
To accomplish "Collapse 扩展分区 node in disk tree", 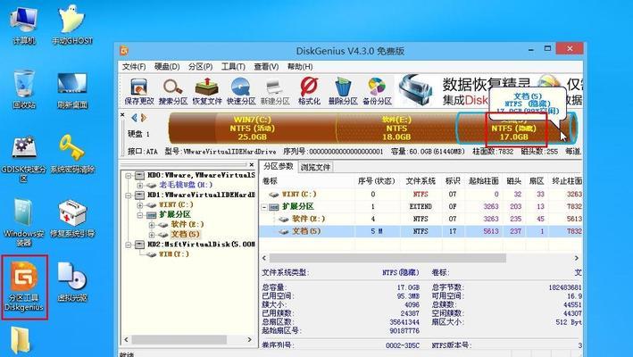I will click(x=140, y=215).
